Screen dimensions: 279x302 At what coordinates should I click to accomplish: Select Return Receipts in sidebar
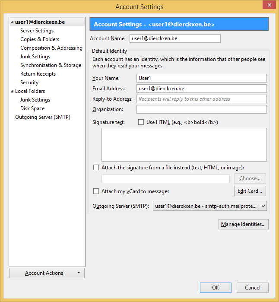[x=38, y=74]
